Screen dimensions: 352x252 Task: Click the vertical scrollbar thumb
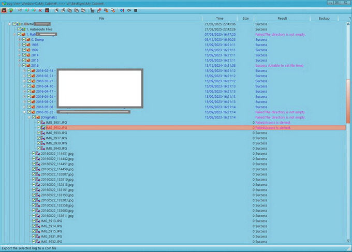click(348, 101)
